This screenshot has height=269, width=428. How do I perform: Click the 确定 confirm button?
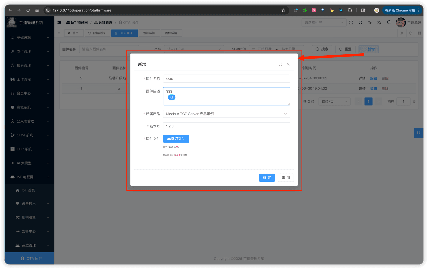[267, 178]
